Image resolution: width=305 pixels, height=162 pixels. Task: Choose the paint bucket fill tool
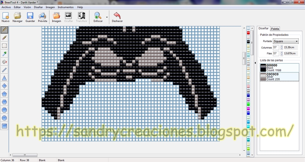tap(4, 62)
